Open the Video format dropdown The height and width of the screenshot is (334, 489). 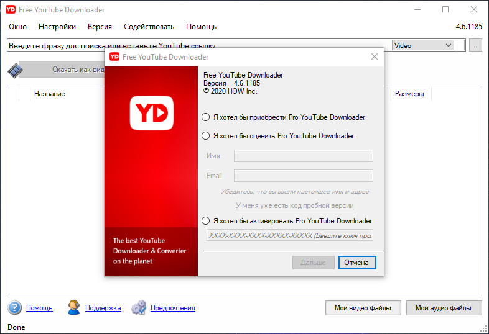pos(422,45)
